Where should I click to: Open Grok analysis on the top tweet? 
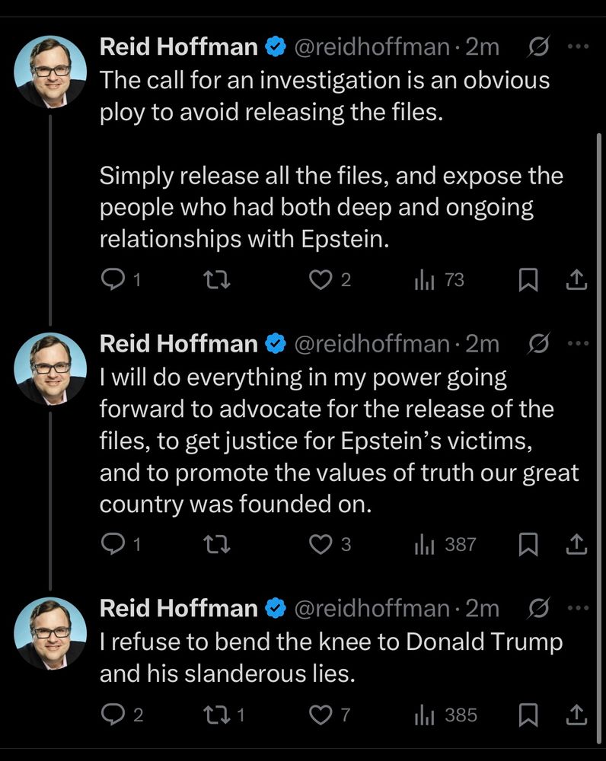pos(538,46)
